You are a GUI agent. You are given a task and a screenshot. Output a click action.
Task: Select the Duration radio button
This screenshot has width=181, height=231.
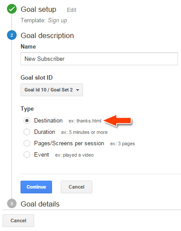click(27, 132)
